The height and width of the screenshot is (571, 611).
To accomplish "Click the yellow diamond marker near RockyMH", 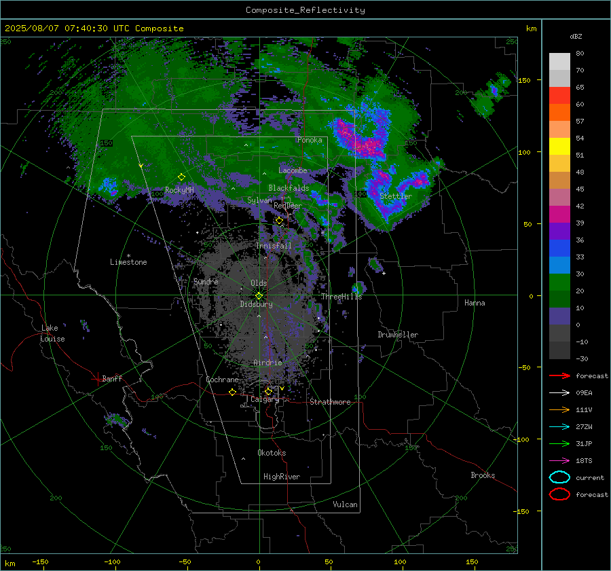I will (x=181, y=177).
